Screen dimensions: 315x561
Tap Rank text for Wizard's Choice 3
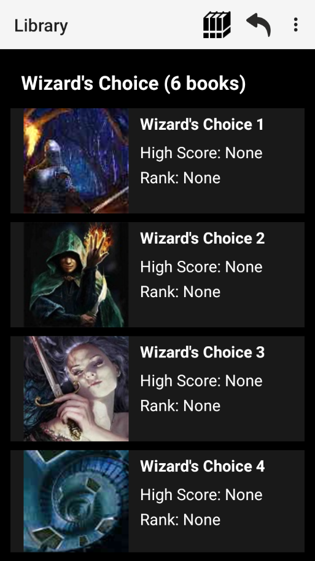coord(181,405)
